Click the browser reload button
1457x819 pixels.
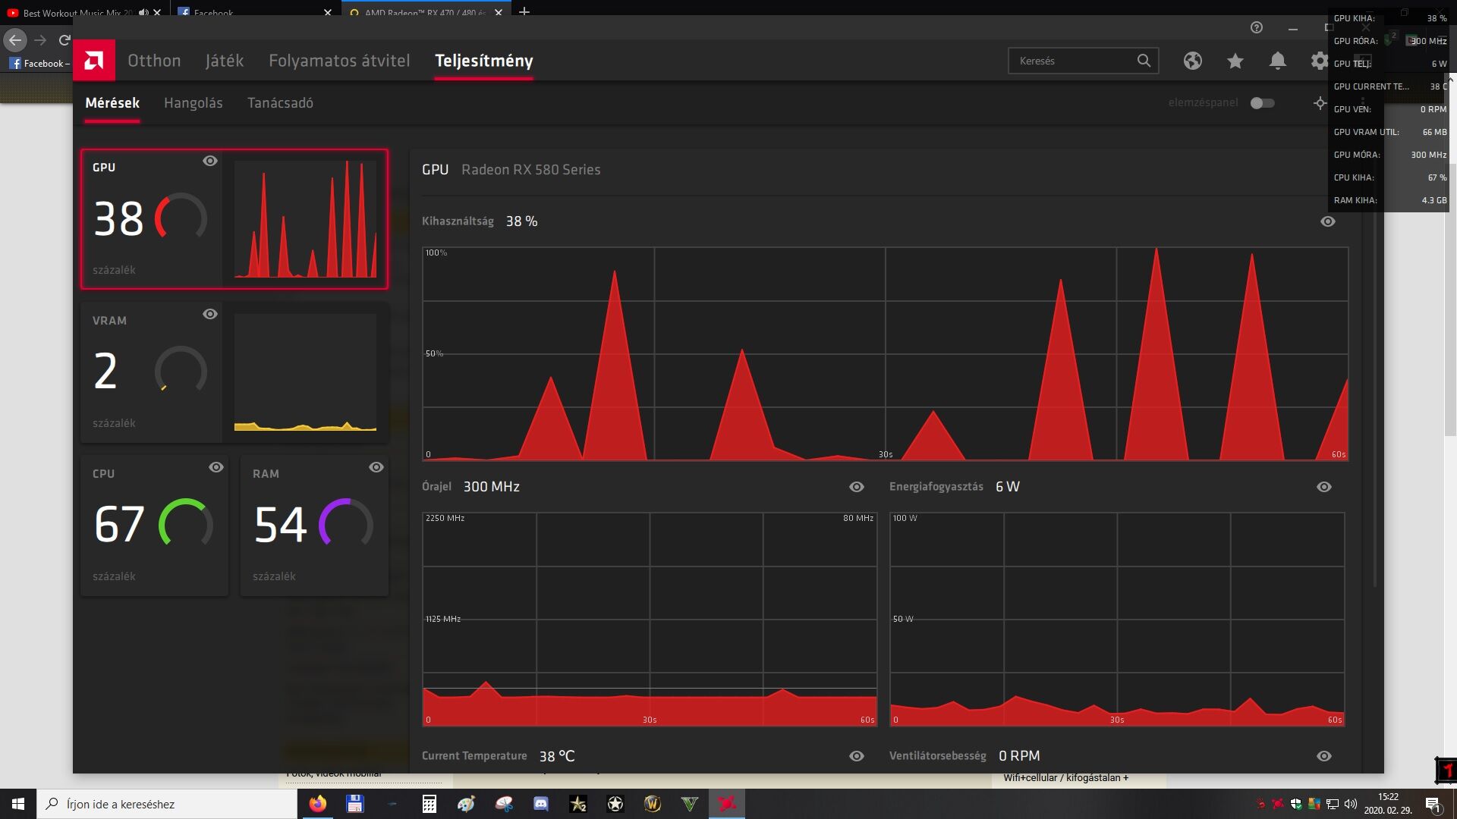[65, 40]
